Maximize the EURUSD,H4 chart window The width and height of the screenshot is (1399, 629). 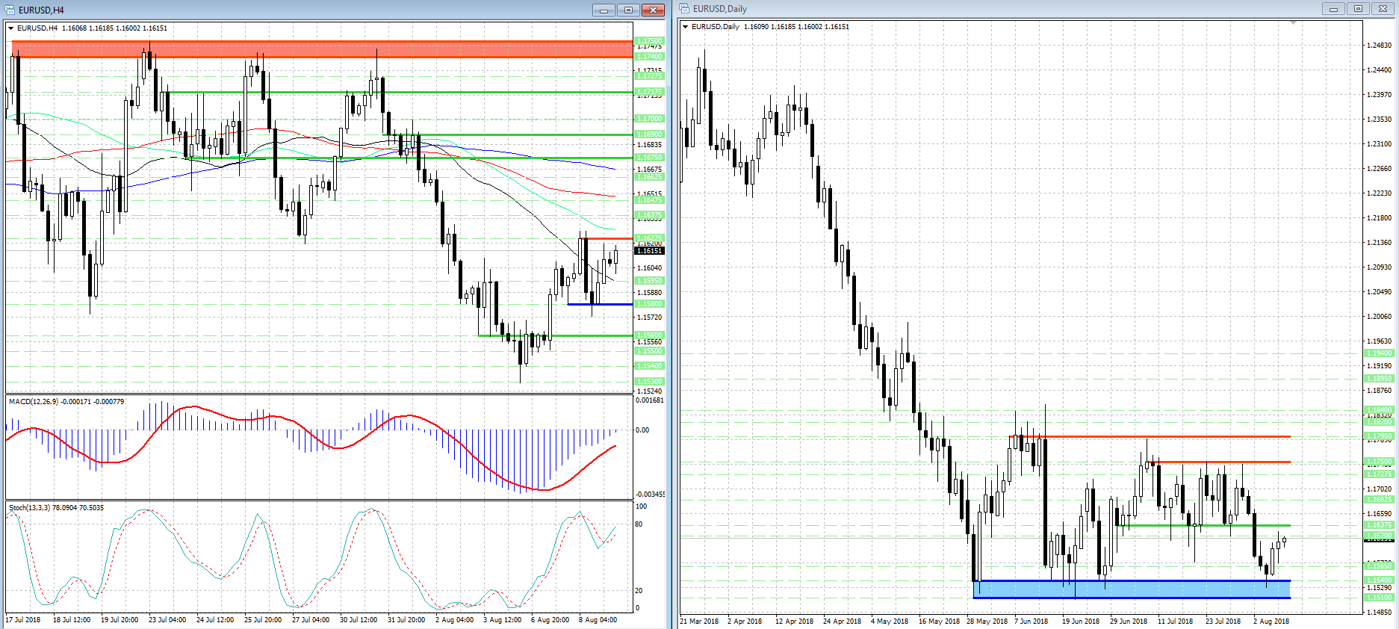click(628, 10)
